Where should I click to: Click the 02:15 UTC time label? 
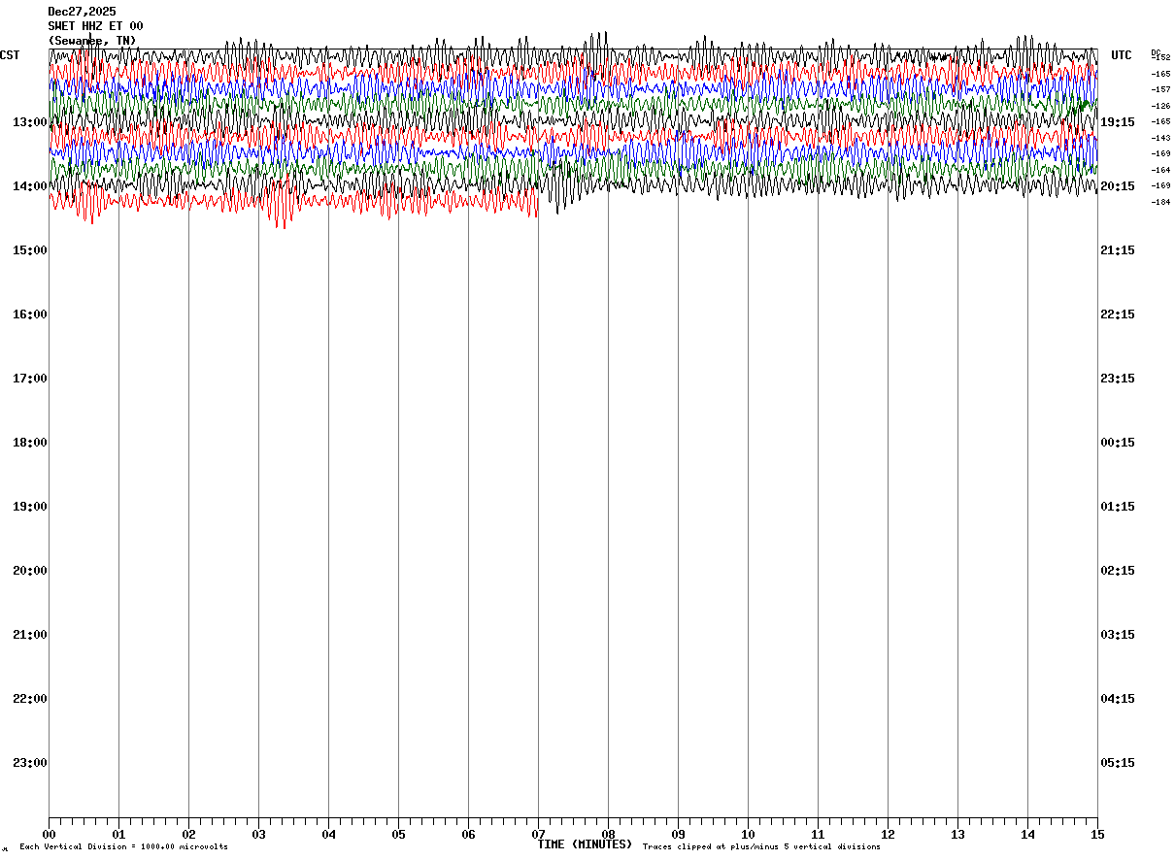(x=1118, y=571)
